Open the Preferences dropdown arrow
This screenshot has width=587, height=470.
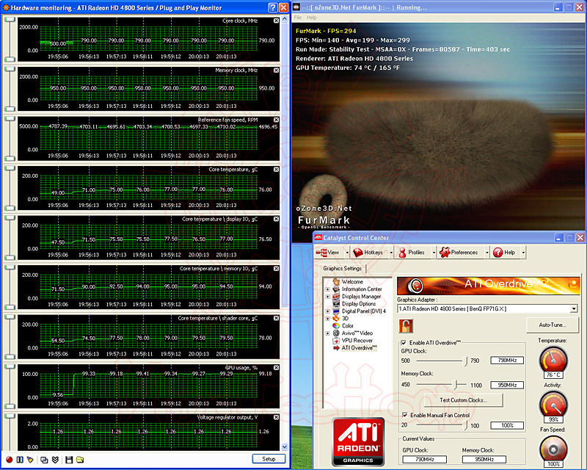click(487, 253)
